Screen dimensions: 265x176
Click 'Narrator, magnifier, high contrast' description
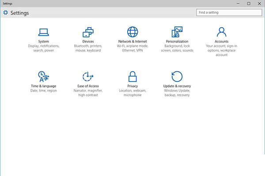click(x=88, y=93)
